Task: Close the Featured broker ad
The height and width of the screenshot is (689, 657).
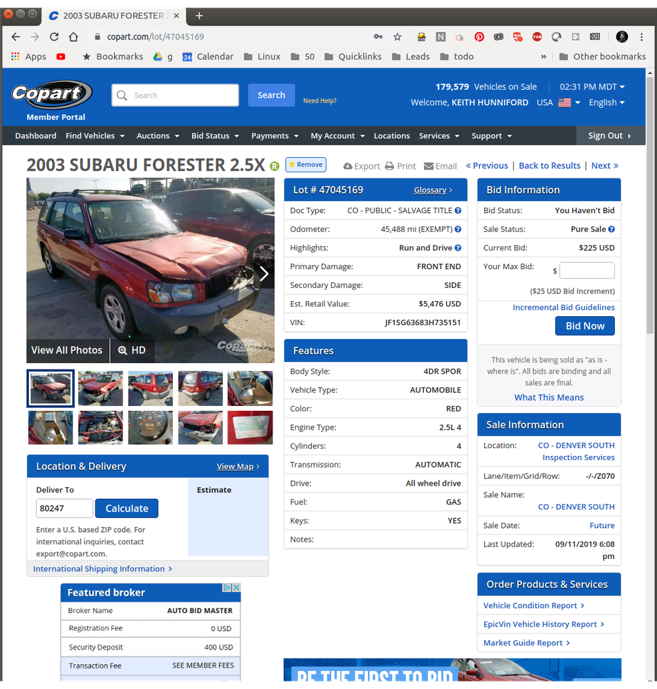Action: click(237, 587)
